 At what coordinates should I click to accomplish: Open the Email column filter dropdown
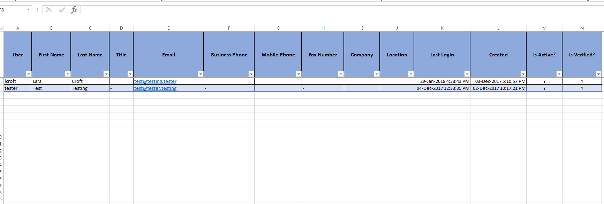(x=201, y=74)
